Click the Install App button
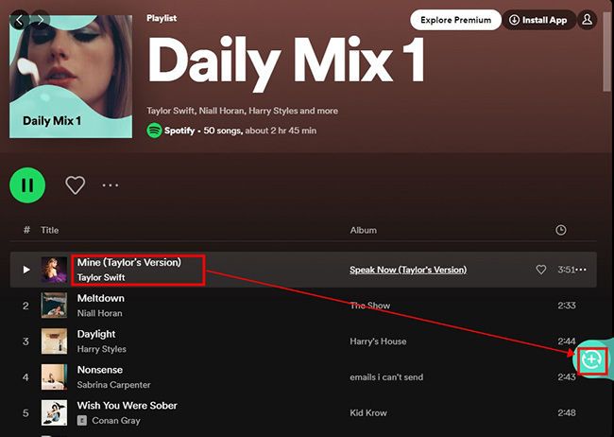This screenshot has width=614, height=437. 538,20
